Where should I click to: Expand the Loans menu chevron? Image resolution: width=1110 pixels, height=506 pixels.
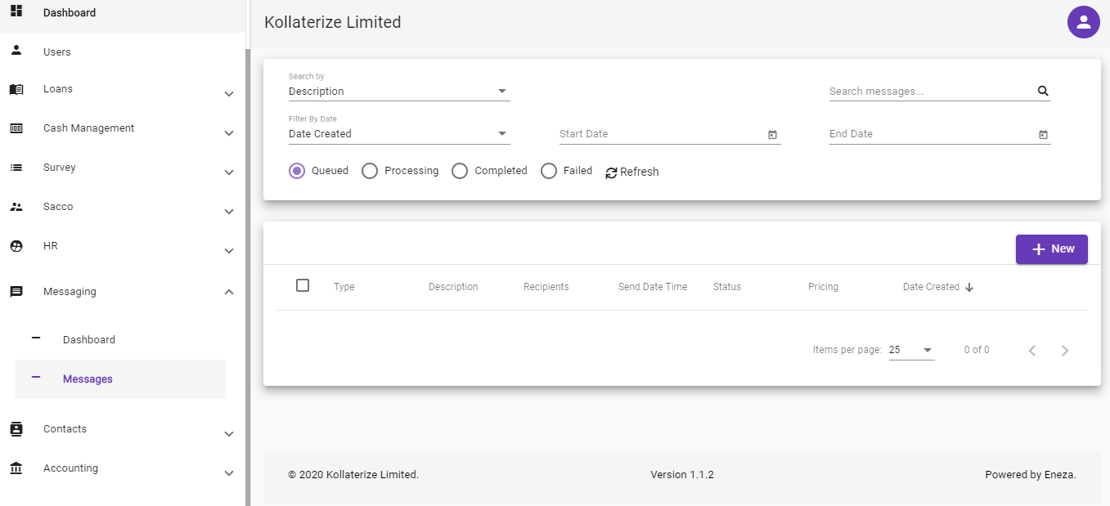229,94
